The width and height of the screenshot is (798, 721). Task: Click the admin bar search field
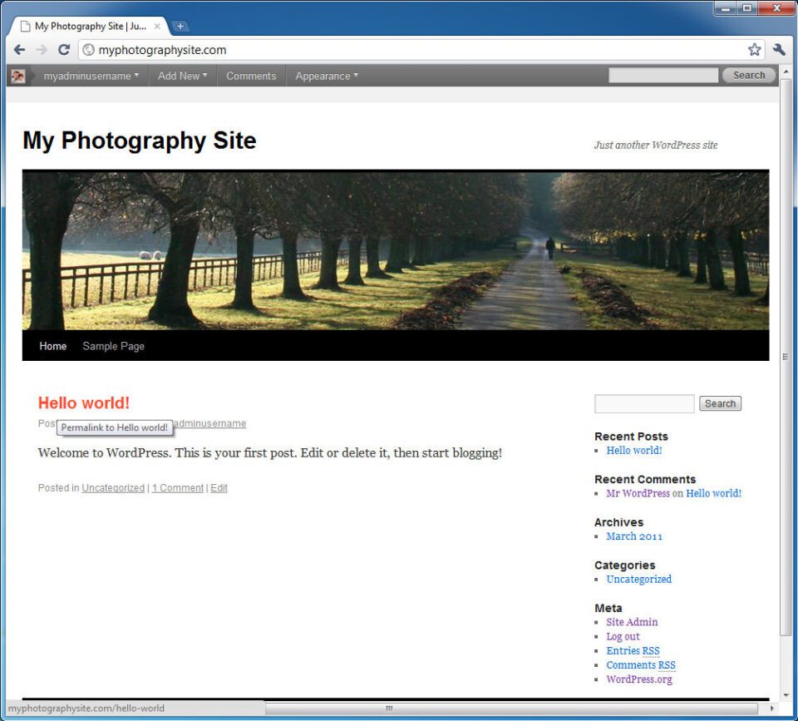(663, 76)
